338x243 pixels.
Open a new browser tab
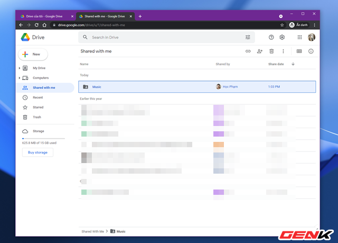point(140,16)
